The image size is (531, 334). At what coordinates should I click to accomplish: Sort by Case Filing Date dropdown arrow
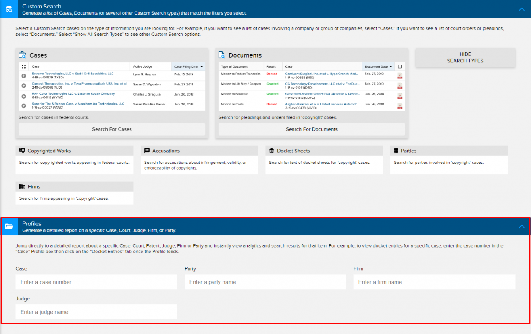[202, 67]
